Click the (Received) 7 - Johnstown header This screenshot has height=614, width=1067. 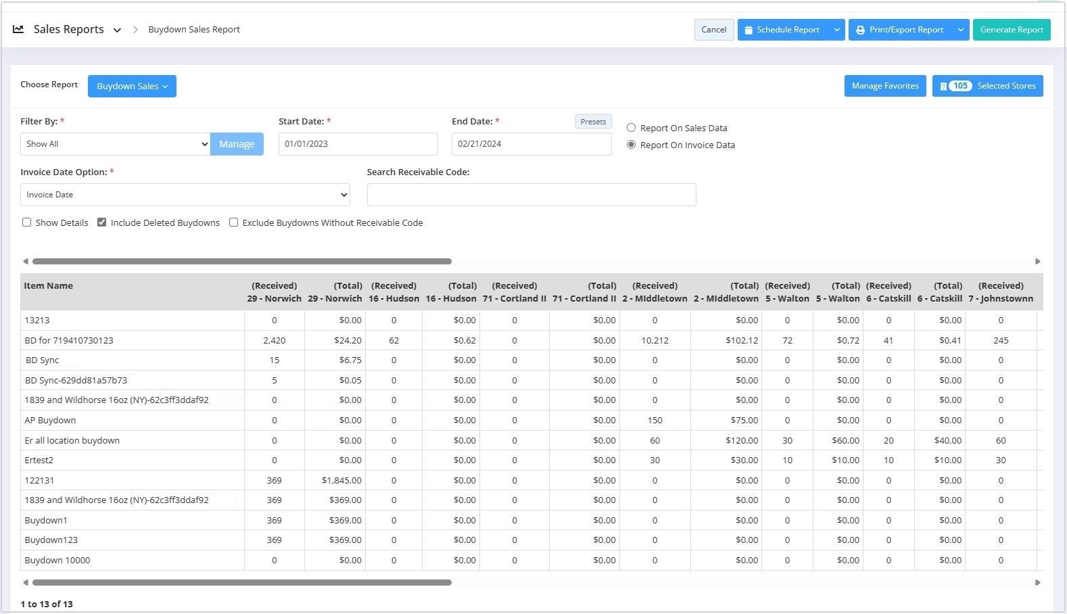point(1001,292)
